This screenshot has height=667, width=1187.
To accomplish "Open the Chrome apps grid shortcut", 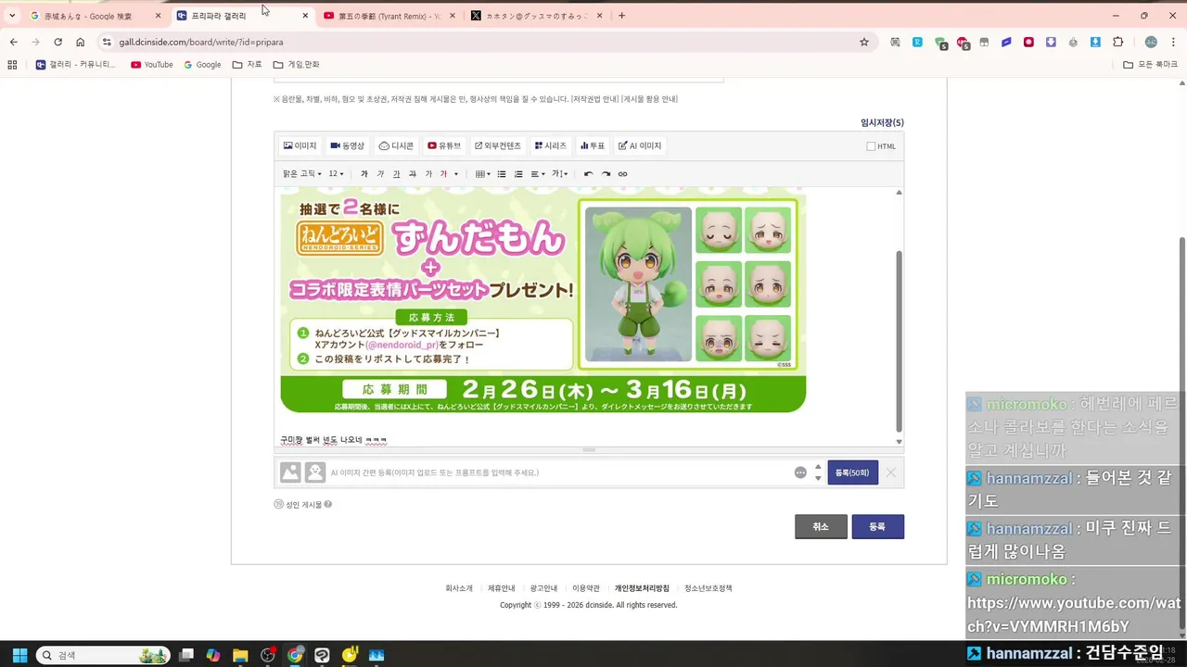I will pos(12,65).
